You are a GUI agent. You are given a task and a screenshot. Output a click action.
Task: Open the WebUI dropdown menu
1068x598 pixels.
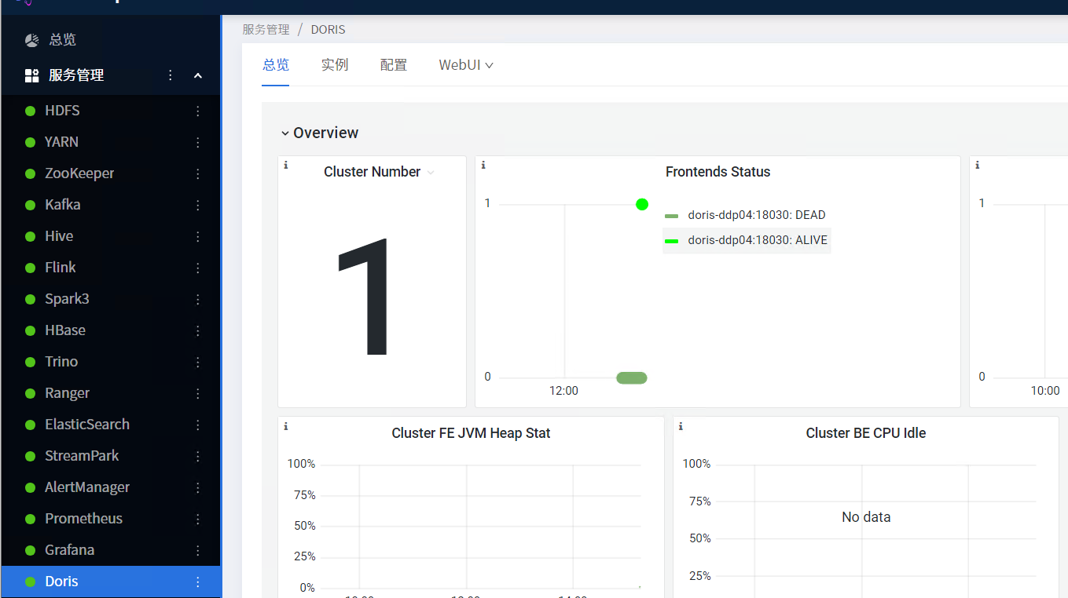[x=466, y=65]
